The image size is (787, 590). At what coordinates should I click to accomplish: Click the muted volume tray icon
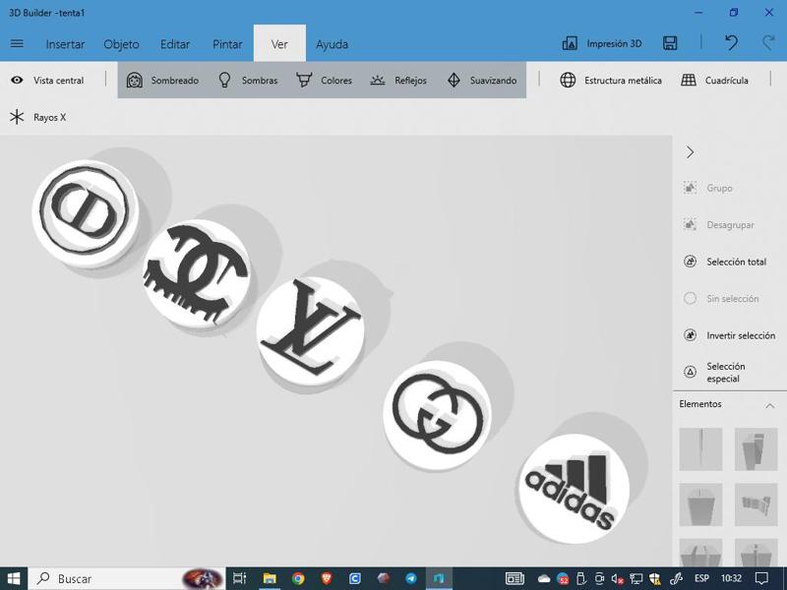618,578
